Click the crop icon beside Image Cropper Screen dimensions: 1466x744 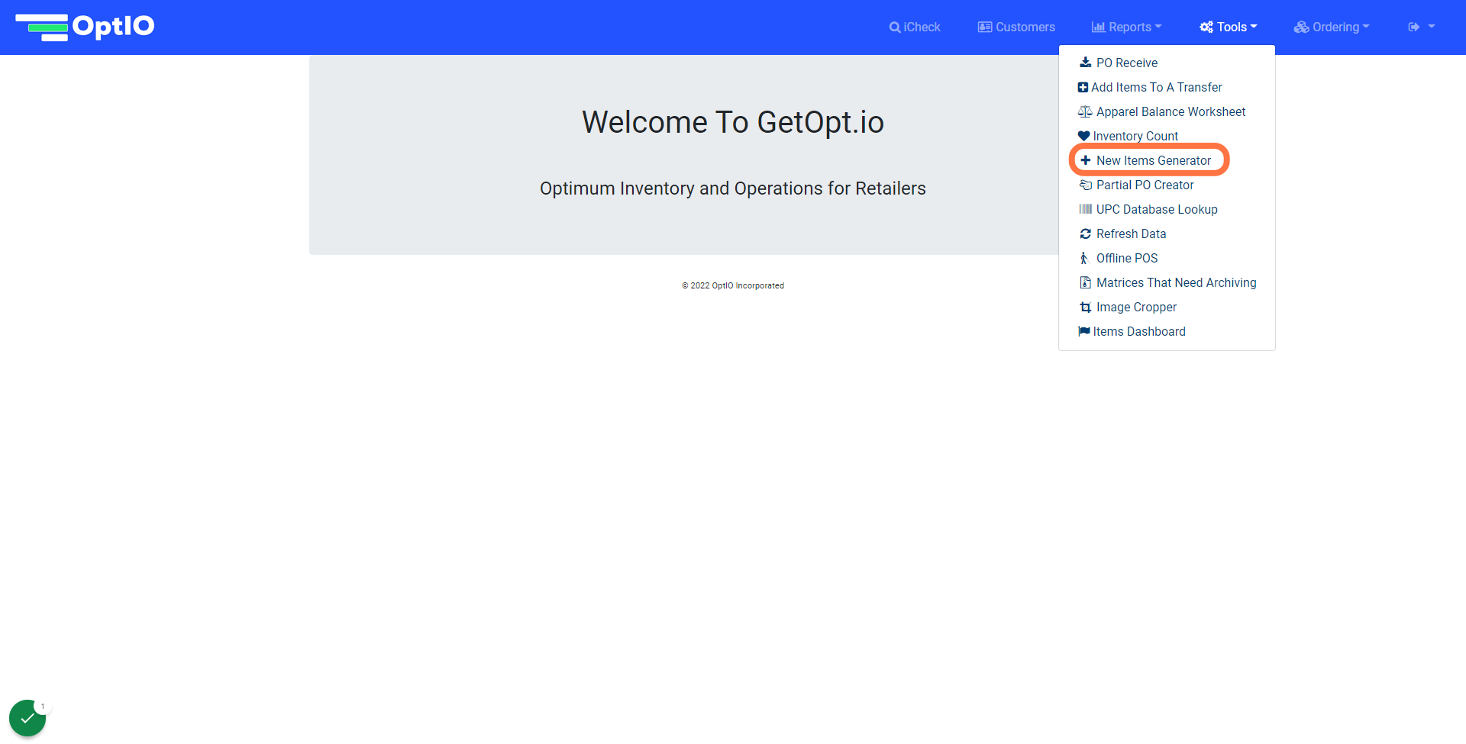click(x=1085, y=307)
